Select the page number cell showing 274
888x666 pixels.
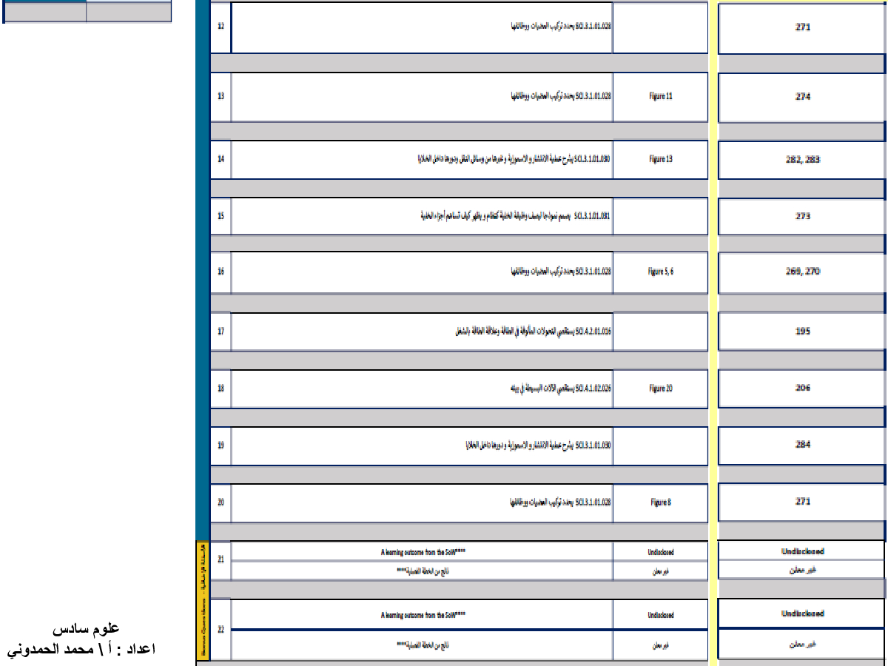click(803, 96)
